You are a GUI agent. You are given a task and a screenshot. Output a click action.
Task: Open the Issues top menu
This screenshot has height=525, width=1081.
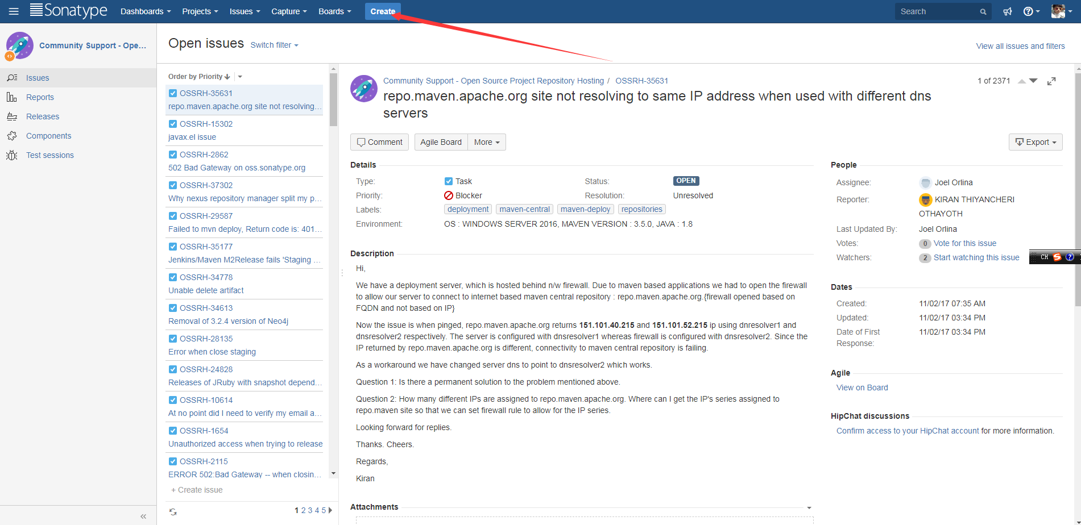click(245, 11)
